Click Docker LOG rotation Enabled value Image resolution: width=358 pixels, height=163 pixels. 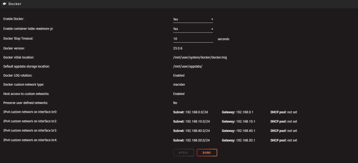179,76
